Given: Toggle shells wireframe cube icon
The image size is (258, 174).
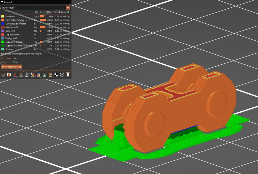Looking at the screenshot, I should [x=62, y=75].
